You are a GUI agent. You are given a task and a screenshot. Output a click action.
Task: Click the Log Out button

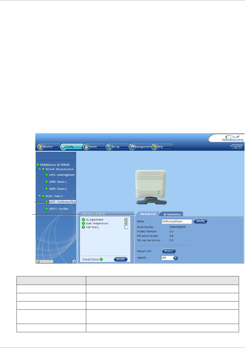coord(237,147)
